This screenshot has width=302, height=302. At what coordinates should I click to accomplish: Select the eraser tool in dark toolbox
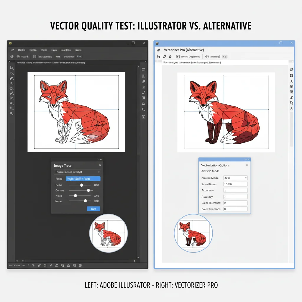point(12,78)
